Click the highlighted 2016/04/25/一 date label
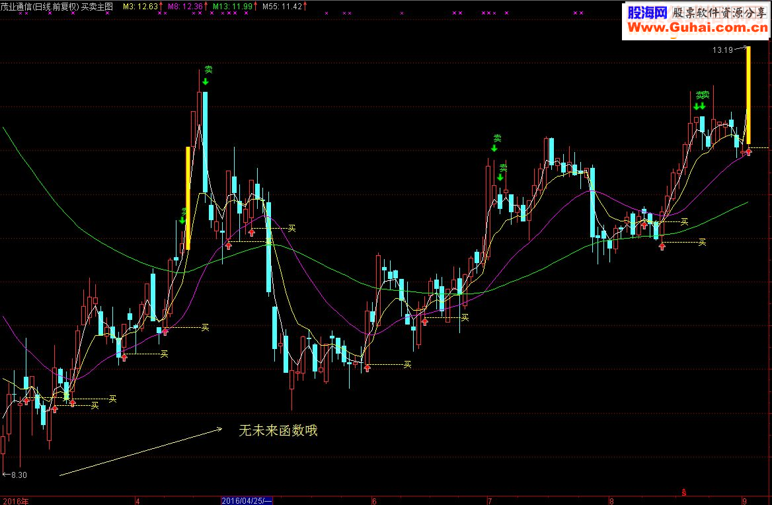The image size is (772, 505). click(x=247, y=500)
